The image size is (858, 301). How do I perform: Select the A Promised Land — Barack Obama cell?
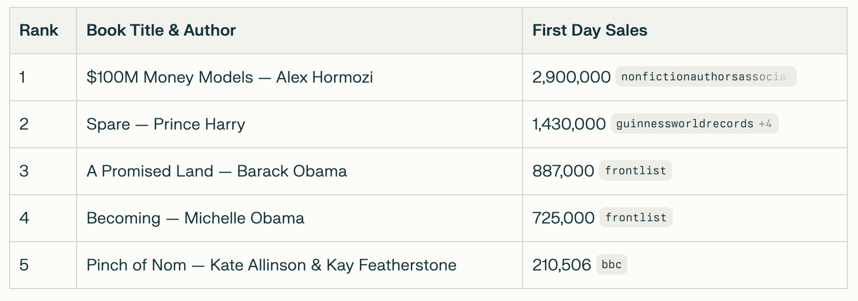pyautogui.click(x=299, y=171)
